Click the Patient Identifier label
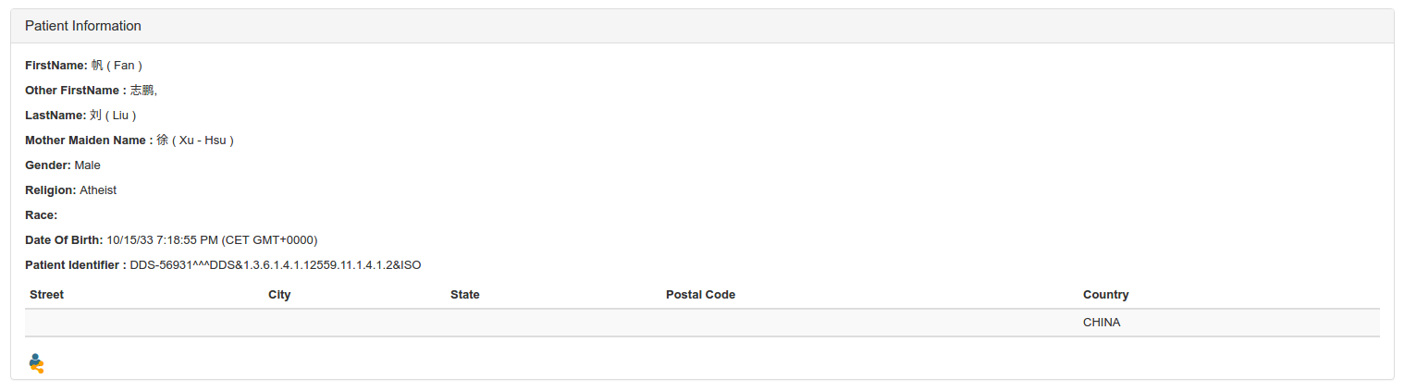Viewport: 1404px width, 391px height. tap(76, 264)
